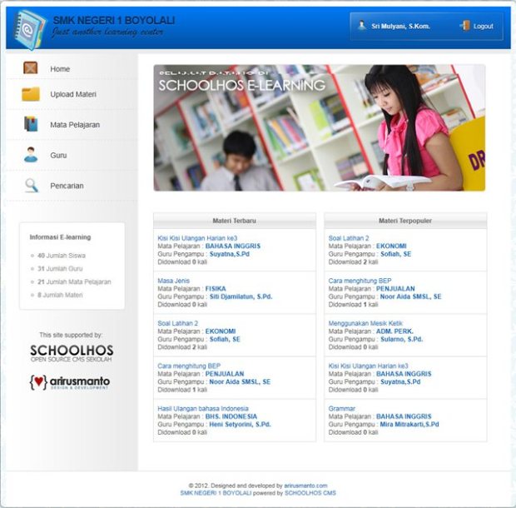Go to the Mata Pelajaran menu
516x508 pixels.
tap(75, 124)
